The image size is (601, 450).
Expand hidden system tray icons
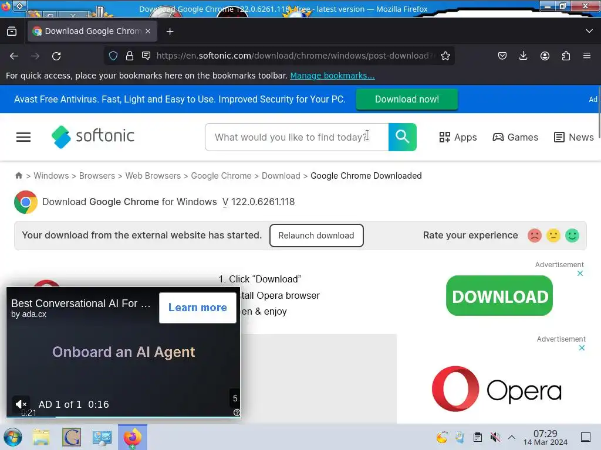click(x=511, y=437)
